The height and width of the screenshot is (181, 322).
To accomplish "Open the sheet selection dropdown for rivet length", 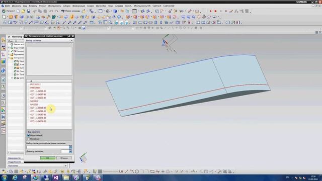I will click(x=70, y=147).
